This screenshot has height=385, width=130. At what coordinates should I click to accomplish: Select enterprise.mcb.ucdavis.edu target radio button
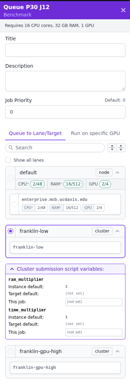pyautogui.click(x=14, y=204)
